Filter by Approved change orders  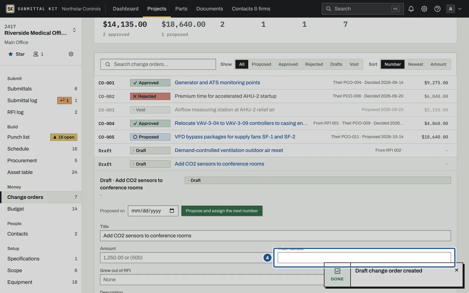288,64
